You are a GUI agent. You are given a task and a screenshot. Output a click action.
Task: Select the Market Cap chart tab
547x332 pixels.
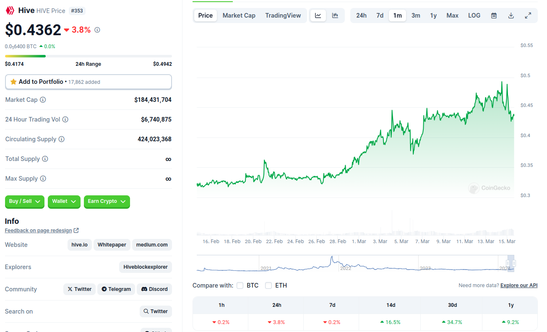(x=239, y=16)
